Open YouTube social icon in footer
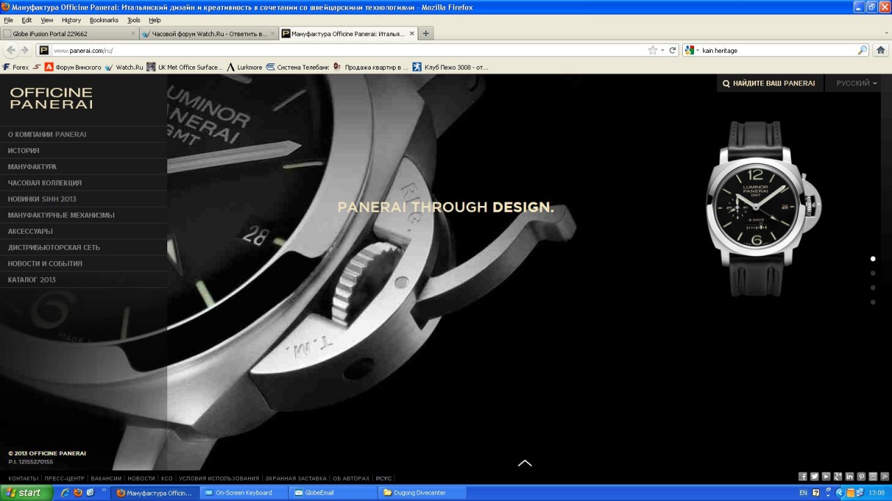The image size is (892, 501). pyautogui.click(x=826, y=477)
